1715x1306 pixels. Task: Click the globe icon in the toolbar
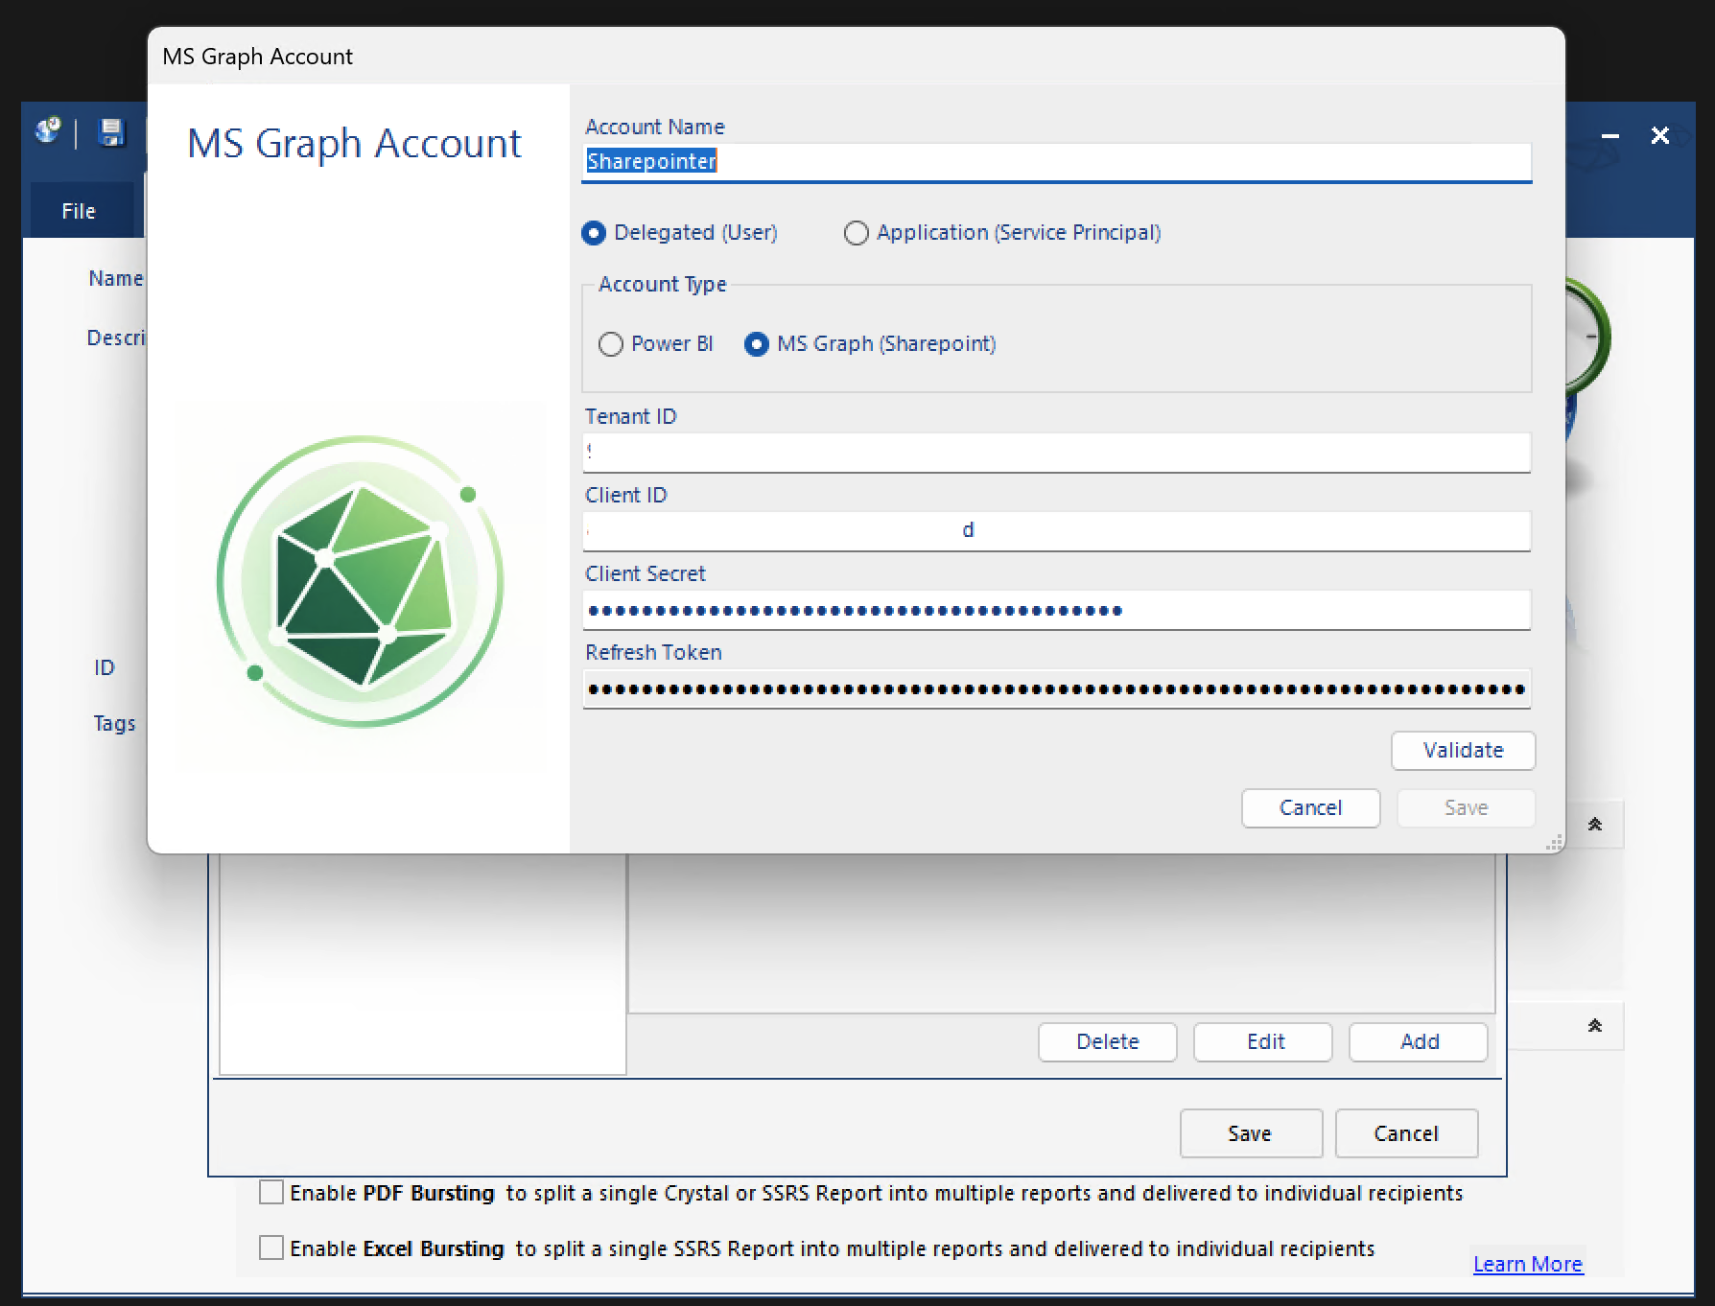pos(48,130)
